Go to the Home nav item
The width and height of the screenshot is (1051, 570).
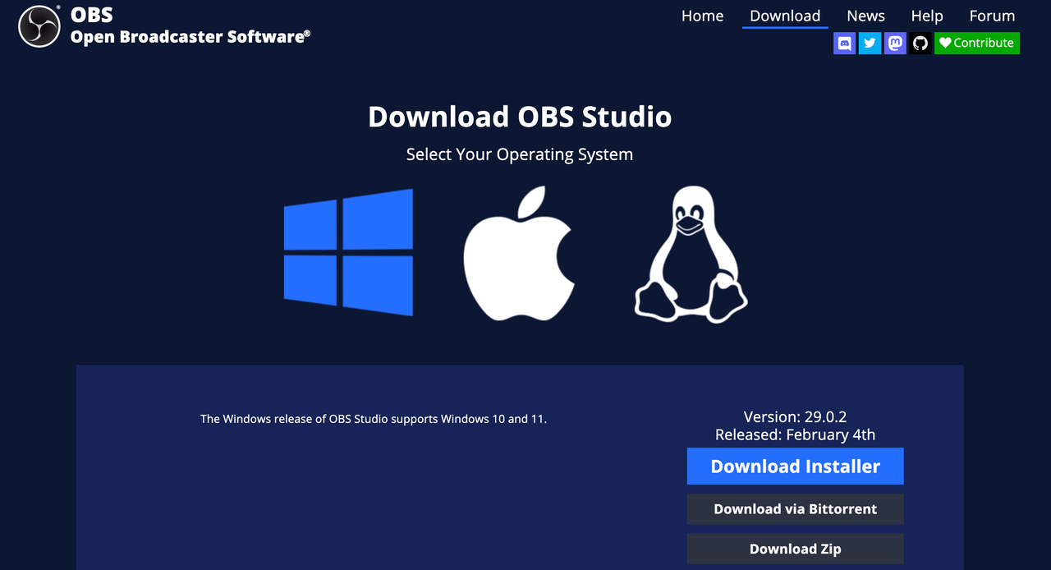(x=702, y=16)
